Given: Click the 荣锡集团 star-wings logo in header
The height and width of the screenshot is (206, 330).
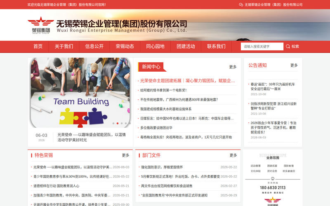Looking at the screenshot, I should (41, 25).
